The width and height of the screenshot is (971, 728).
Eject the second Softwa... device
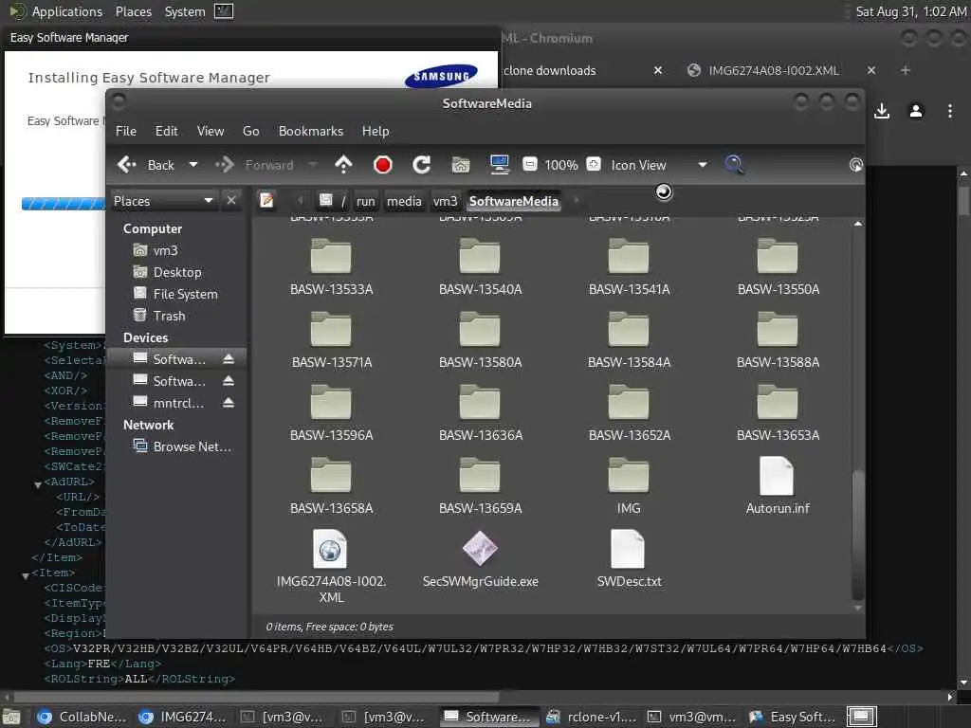pos(229,381)
